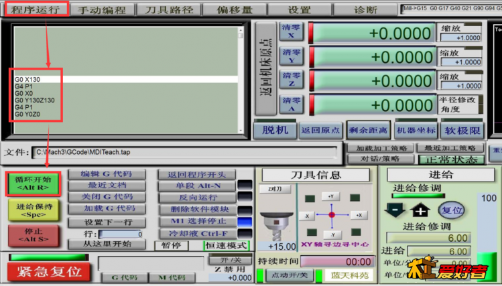Click the 正常状态 status button
The width and height of the screenshot is (502, 286).
452,159
